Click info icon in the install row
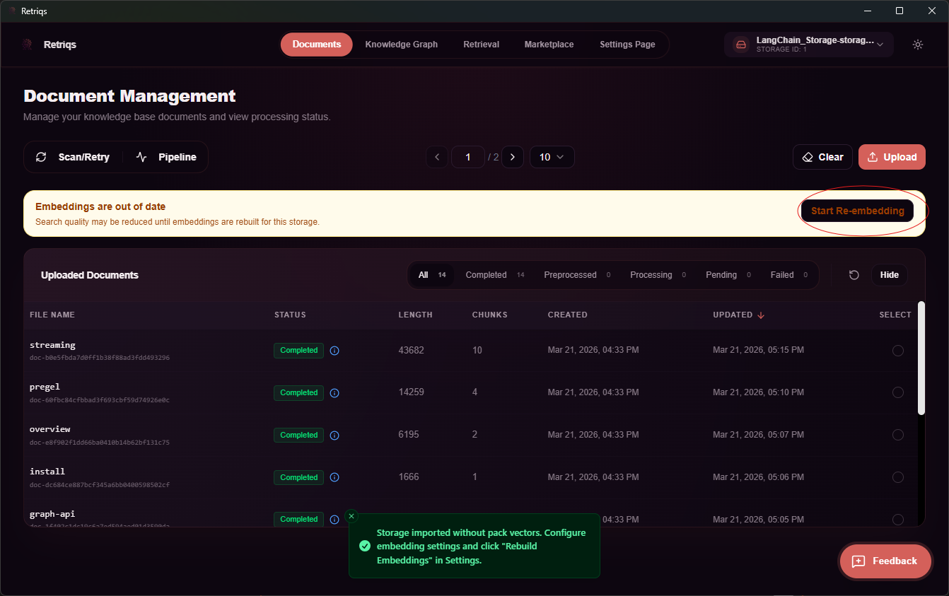949x596 pixels. click(x=334, y=477)
